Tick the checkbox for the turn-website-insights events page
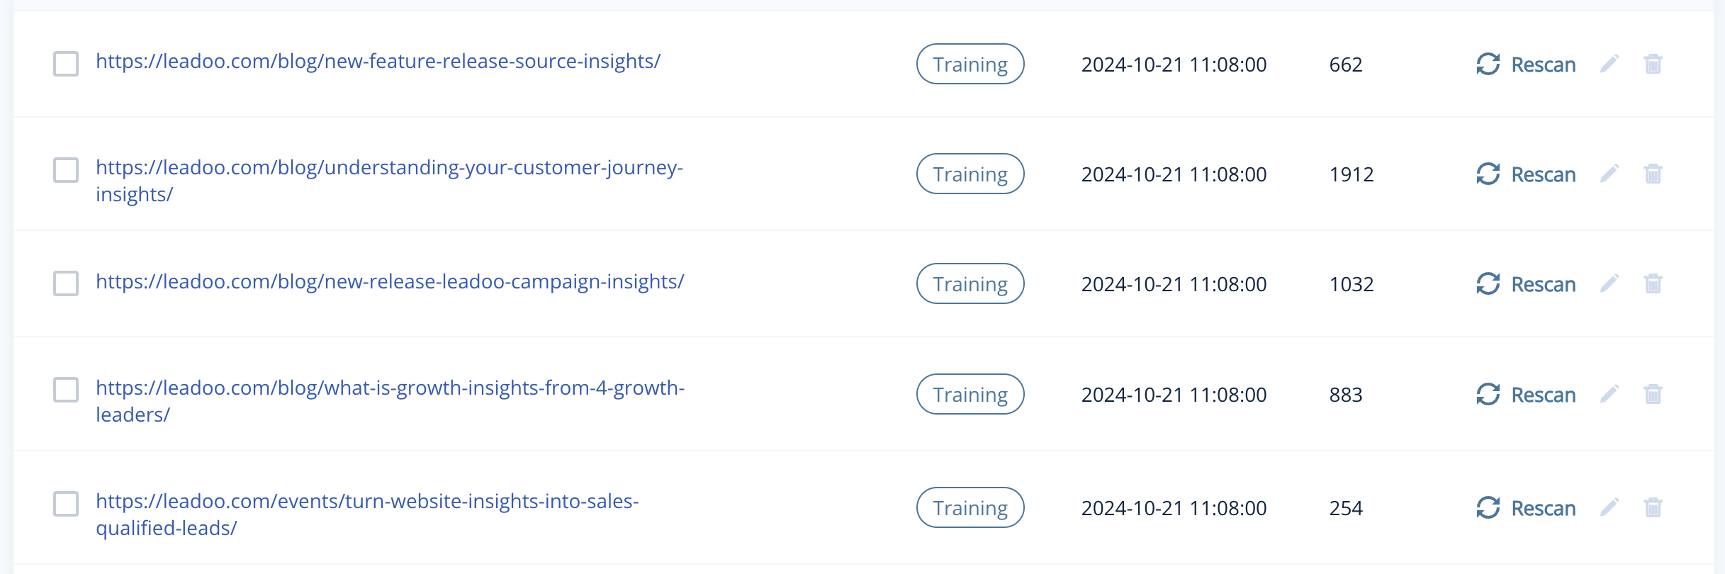1725x574 pixels. [66, 504]
